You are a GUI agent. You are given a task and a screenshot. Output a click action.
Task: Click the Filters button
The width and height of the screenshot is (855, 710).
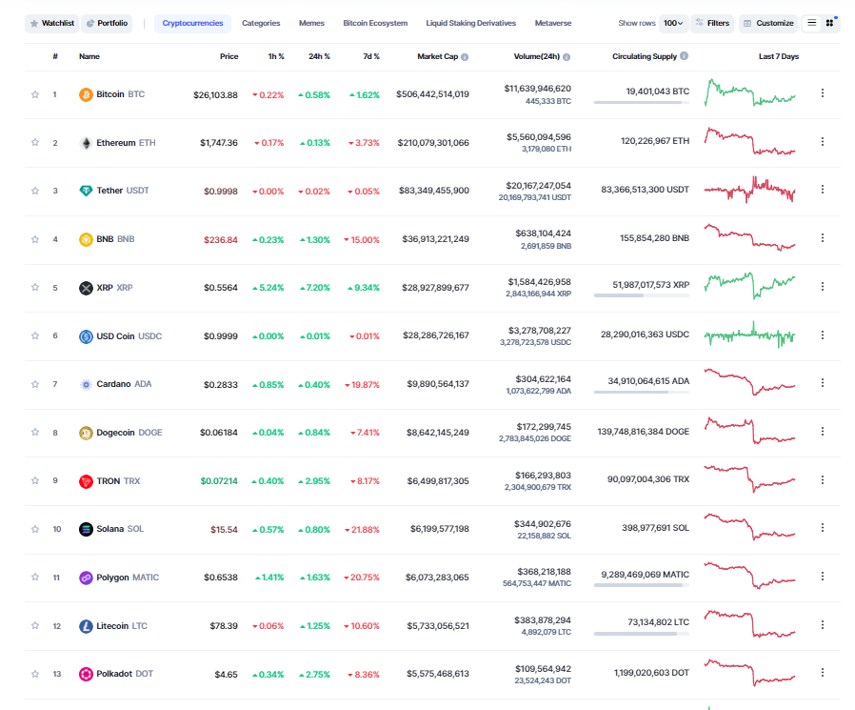click(x=712, y=23)
